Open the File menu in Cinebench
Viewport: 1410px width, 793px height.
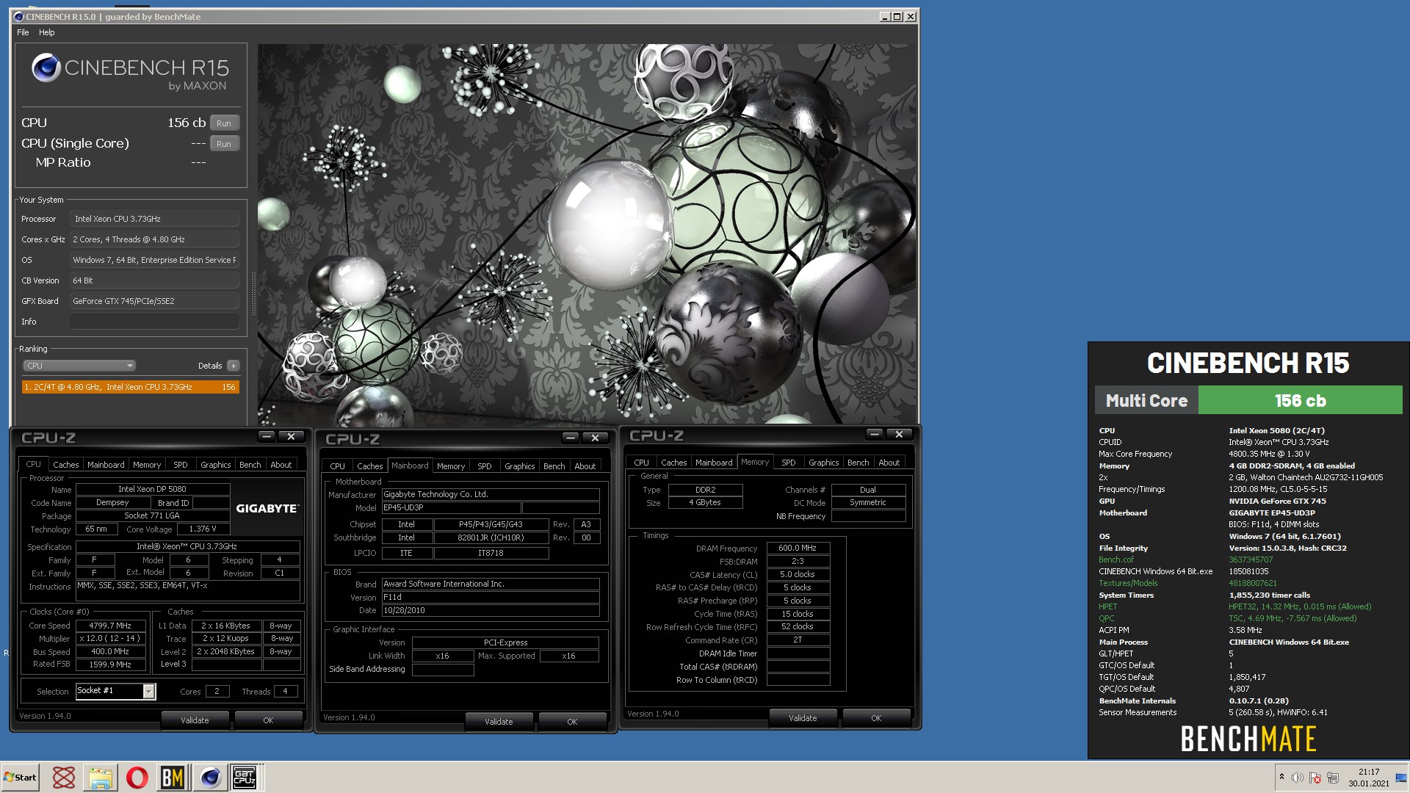coord(23,32)
